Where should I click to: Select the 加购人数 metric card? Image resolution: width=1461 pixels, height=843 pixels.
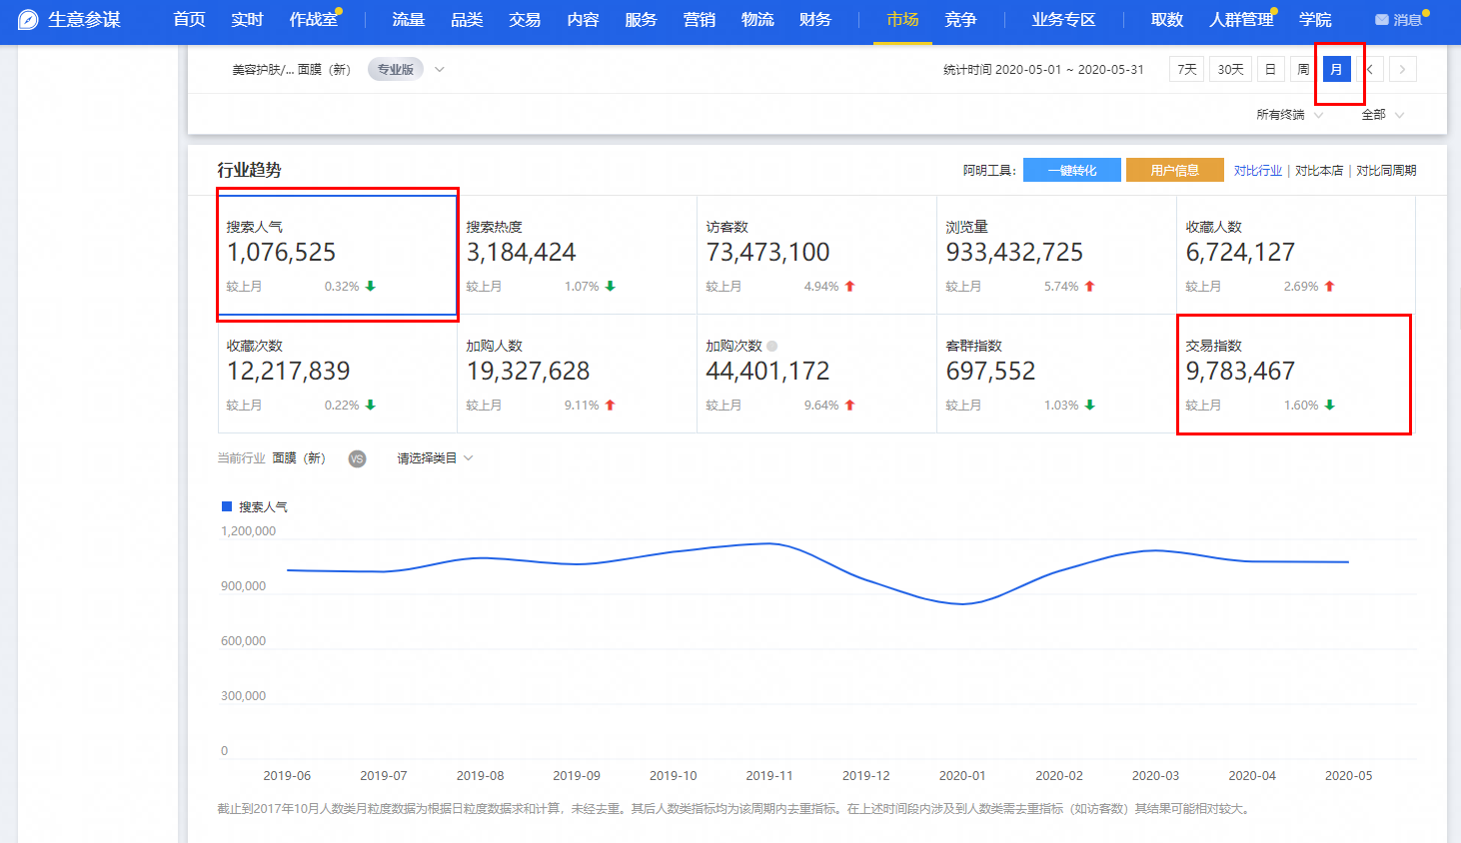click(578, 374)
